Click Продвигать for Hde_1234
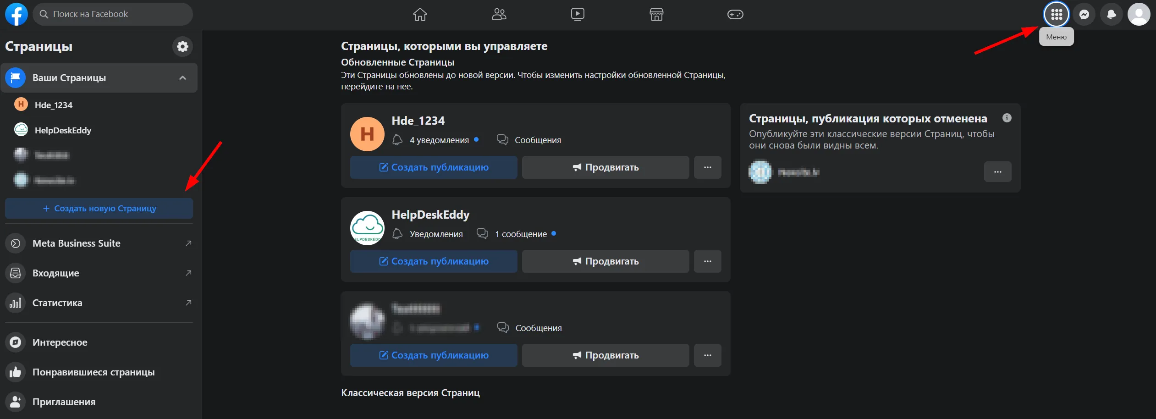This screenshot has width=1156, height=419. 606,167
